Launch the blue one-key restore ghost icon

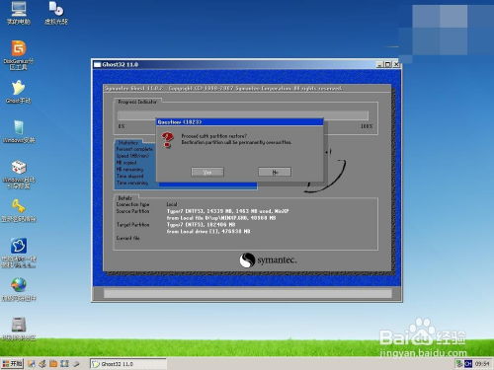[x=19, y=253]
